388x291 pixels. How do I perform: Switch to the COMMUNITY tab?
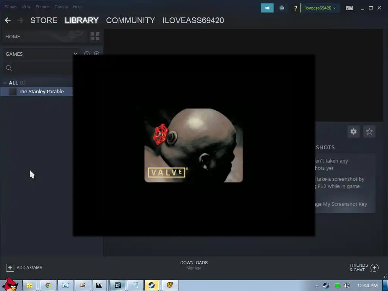click(x=130, y=20)
